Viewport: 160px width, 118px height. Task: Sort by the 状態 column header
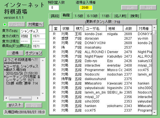pyautogui.click(x=67, y=28)
